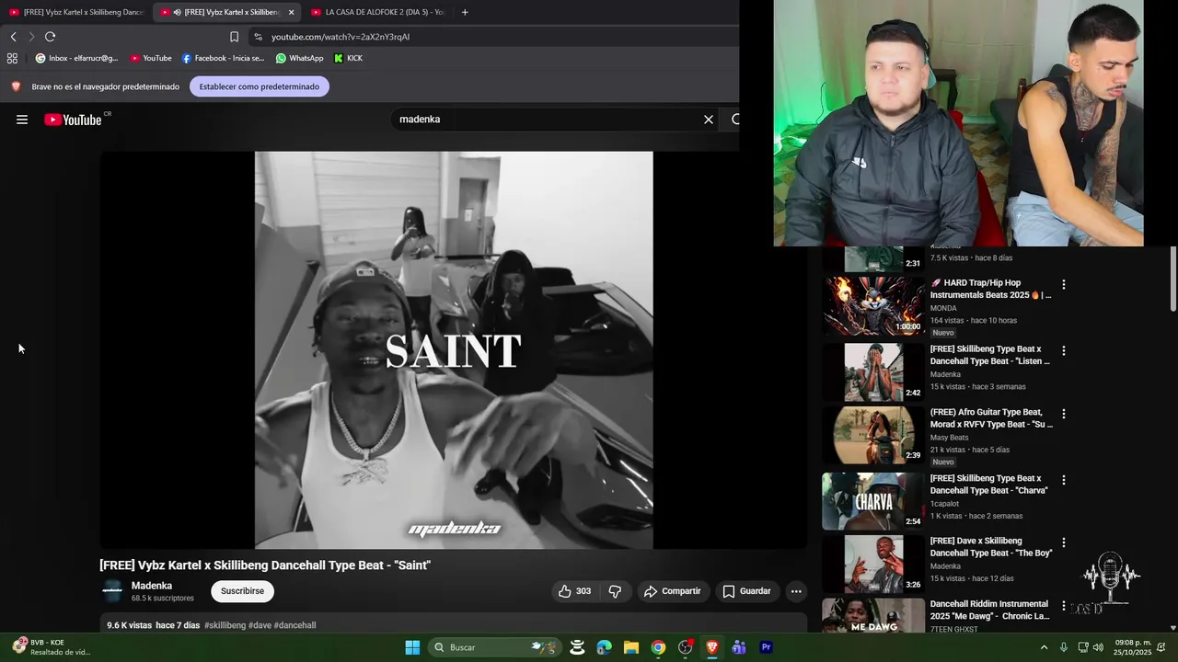Open Brave browser from the taskbar

(711, 647)
